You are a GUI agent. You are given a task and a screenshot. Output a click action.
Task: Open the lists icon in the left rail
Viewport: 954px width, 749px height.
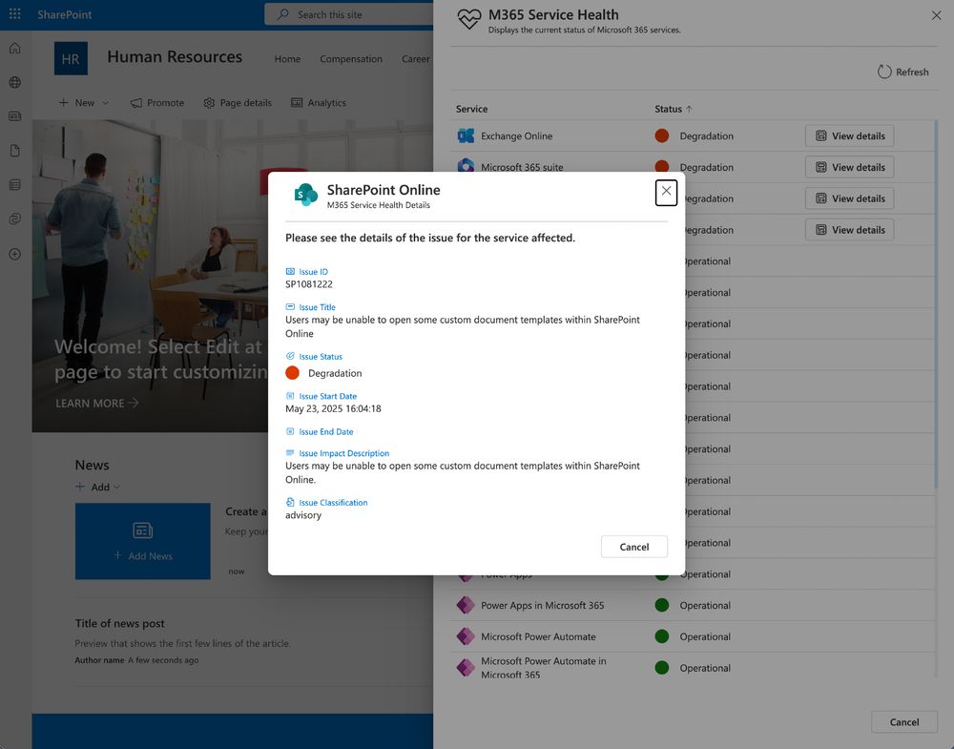pyautogui.click(x=15, y=185)
